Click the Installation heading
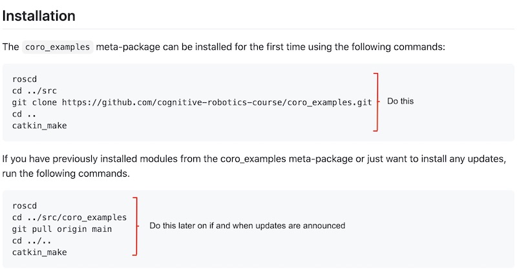 point(39,16)
